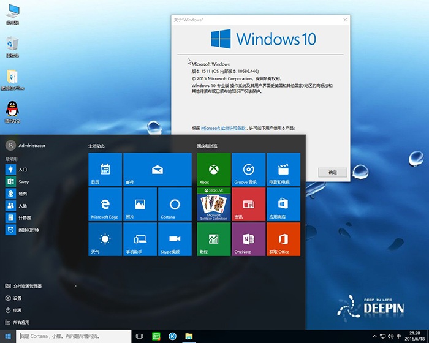Open the Calendar (日历) tile

[105, 170]
